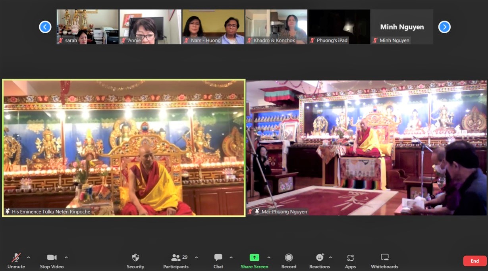Select Minh Nguyen participant tile
This screenshot has width=488, height=271.
[x=402, y=27]
